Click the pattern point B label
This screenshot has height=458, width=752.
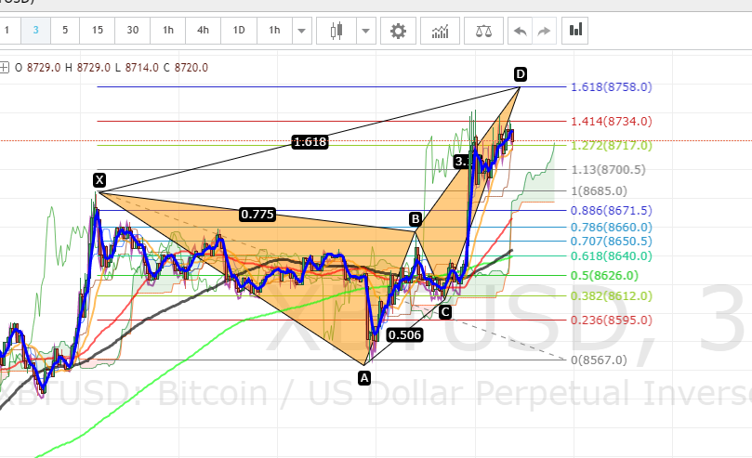[x=416, y=219]
